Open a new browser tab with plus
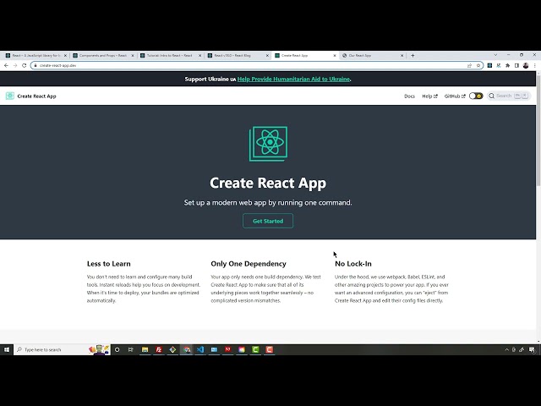Screen dimensions: 541x406 tap(413, 55)
